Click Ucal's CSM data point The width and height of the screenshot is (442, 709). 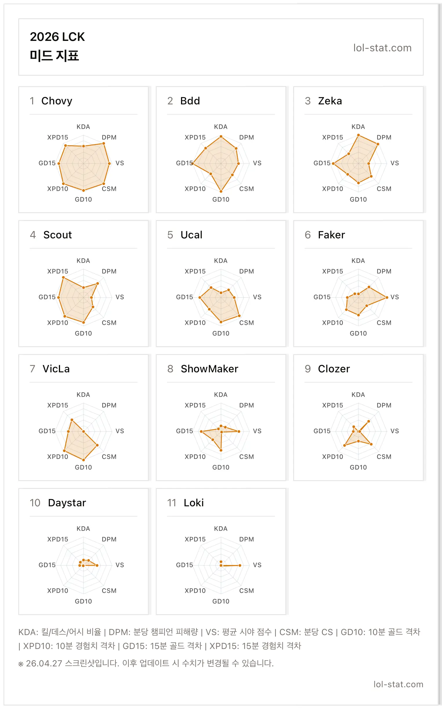(239, 315)
